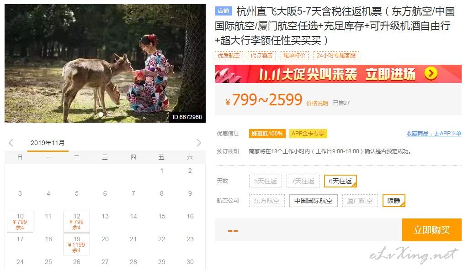Click yellow arrow on 11.11 promotion banner

tap(431, 73)
